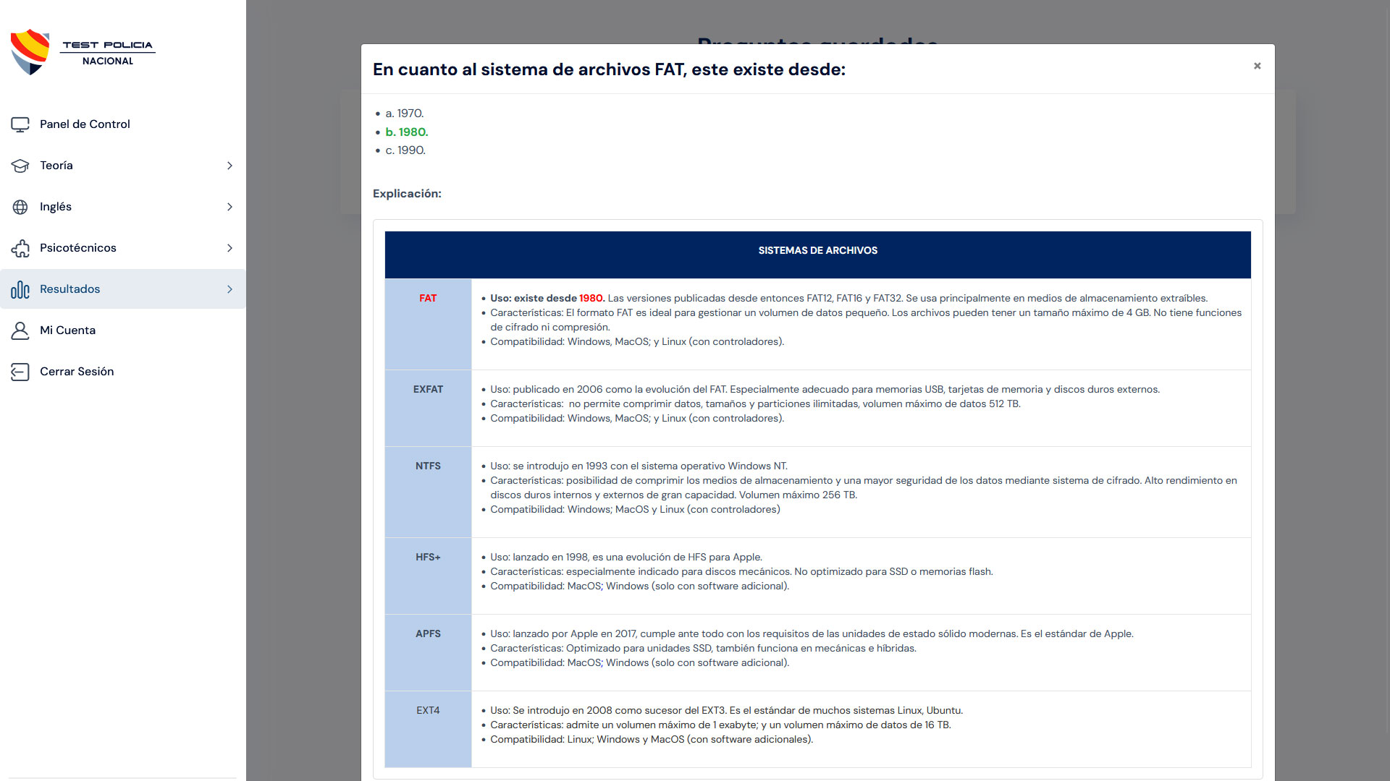Click the SISTEMAS DE ARCHIVOS table header
This screenshot has width=1390, height=781.
[x=817, y=251]
